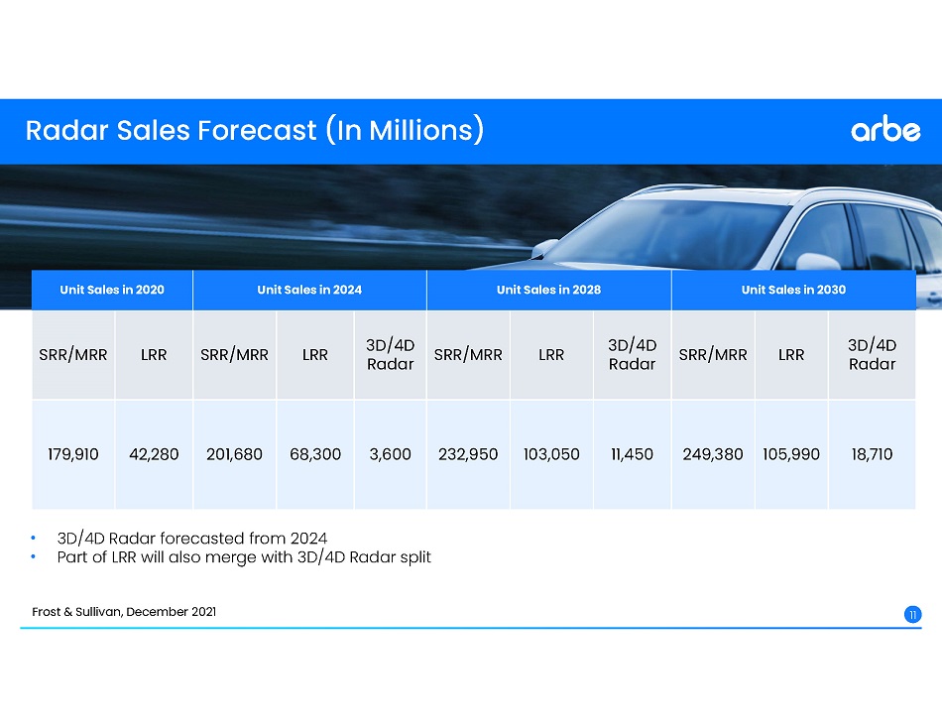Click the 201,680 value cell
The image size is (942, 728).
click(234, 454)
